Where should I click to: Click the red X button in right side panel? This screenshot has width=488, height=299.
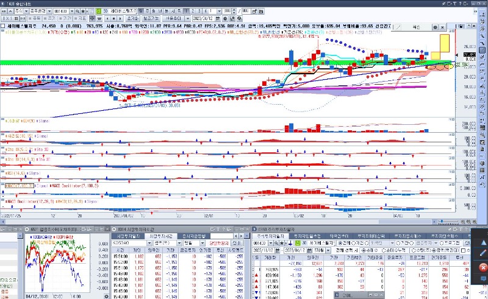pyautogui.click(x=483, y=267)
